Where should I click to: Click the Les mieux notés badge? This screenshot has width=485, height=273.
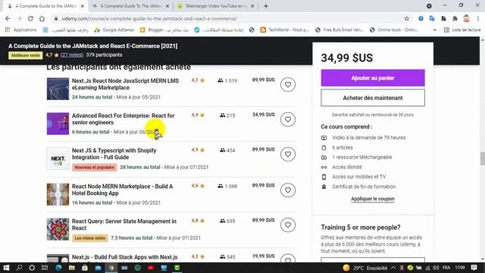click(90, 238)
